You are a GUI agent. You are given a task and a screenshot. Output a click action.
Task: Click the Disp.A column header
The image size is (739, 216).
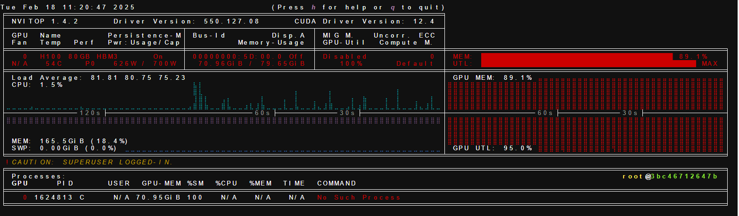pos(288,36)
